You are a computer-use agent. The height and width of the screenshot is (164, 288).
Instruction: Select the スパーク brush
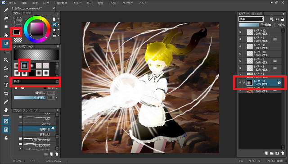pos(37,123)
